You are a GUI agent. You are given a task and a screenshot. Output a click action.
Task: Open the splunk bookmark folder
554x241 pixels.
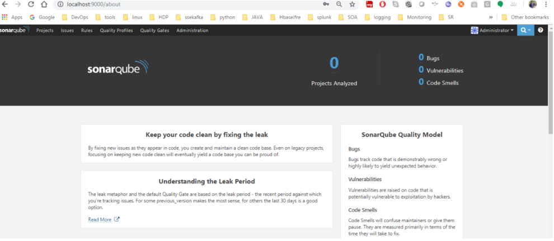(x=320, y=17)
